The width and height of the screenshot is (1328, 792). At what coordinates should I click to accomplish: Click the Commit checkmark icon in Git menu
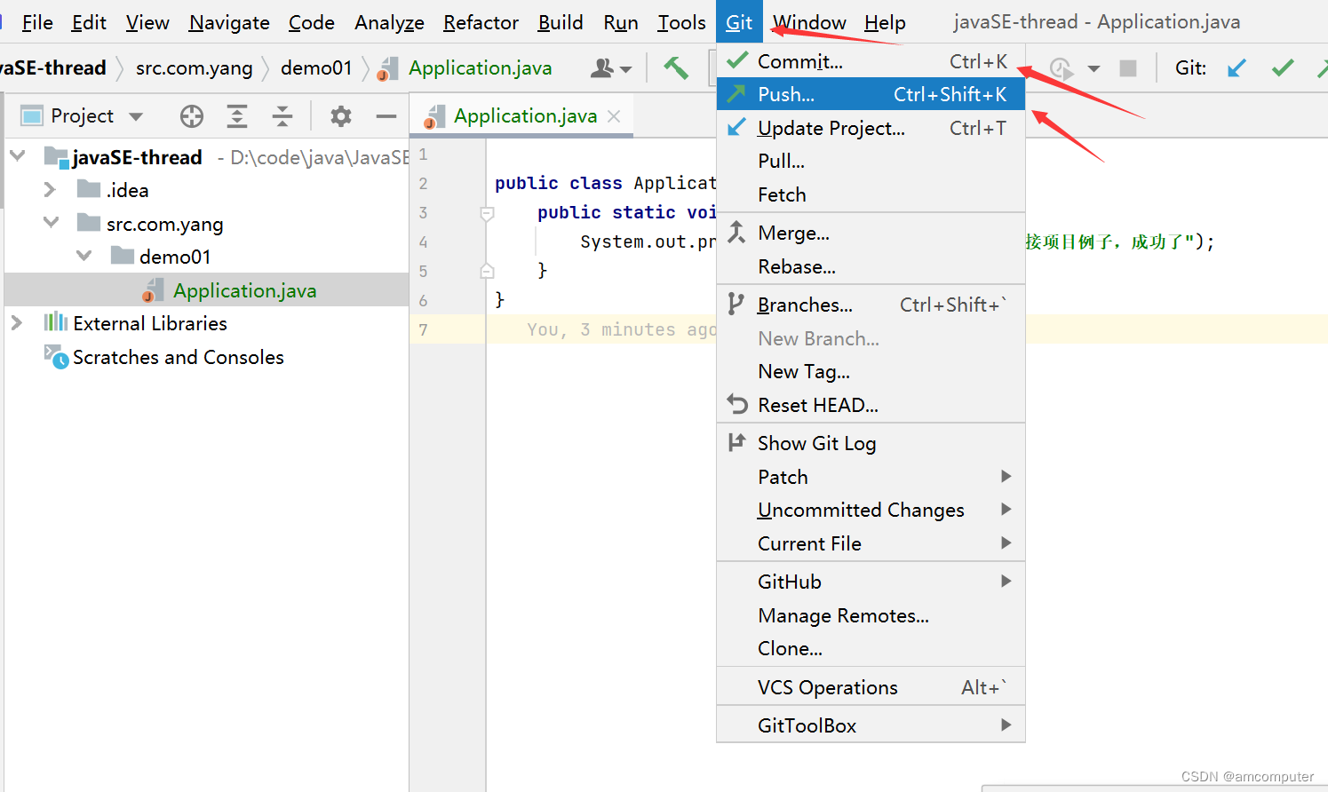click(x=737, y=60)
